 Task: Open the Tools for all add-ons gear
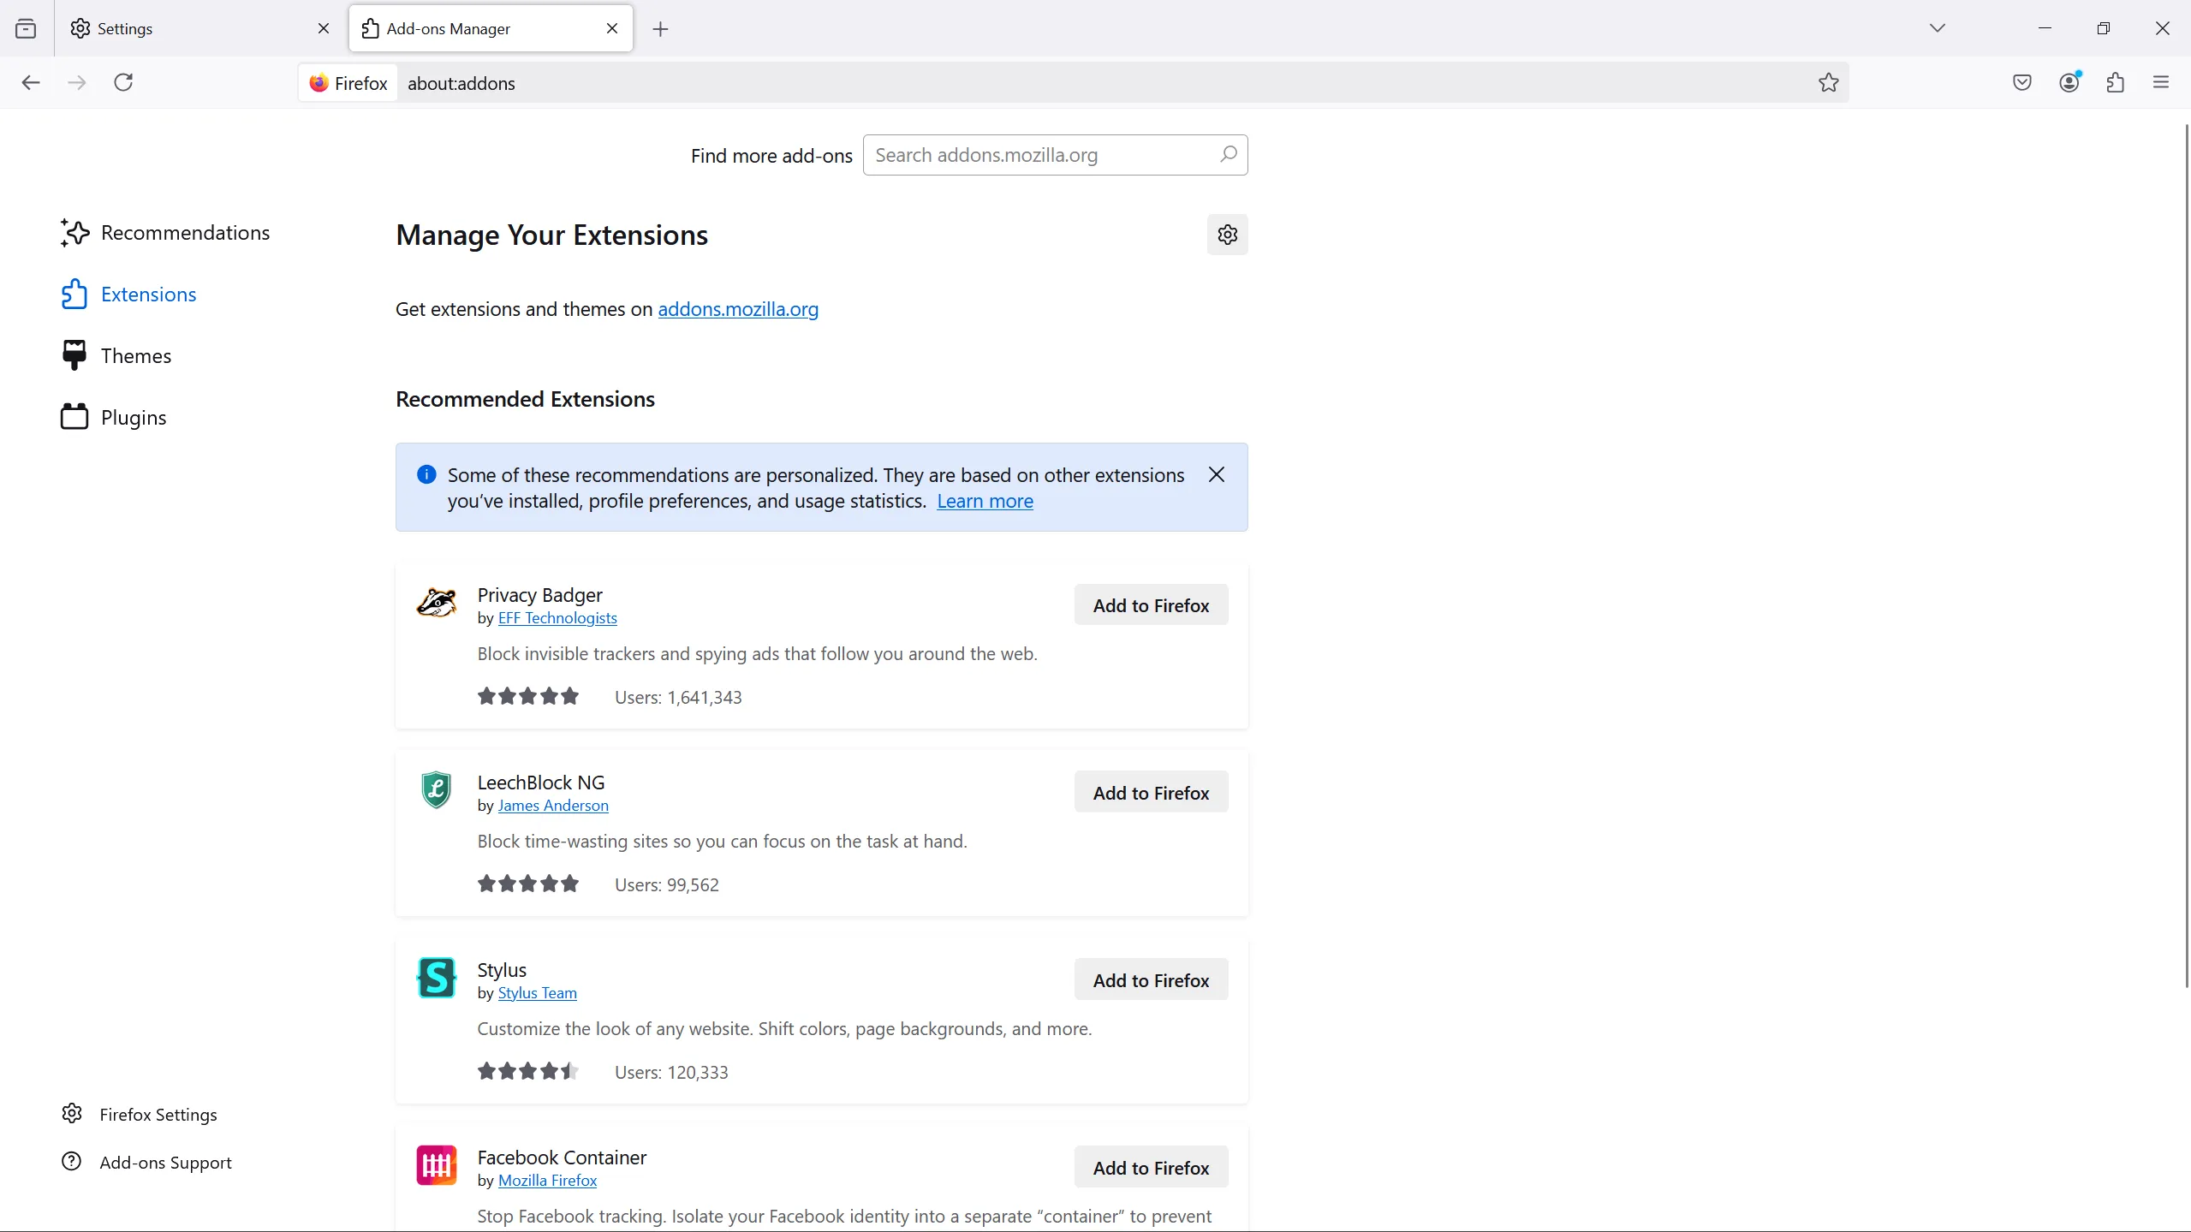1228,235
